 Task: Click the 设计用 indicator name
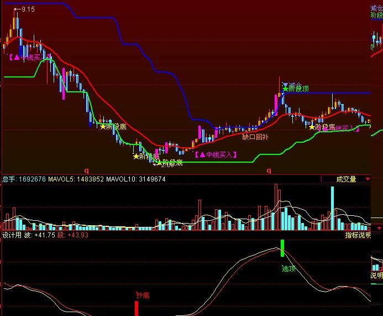(x=12, y=235)
